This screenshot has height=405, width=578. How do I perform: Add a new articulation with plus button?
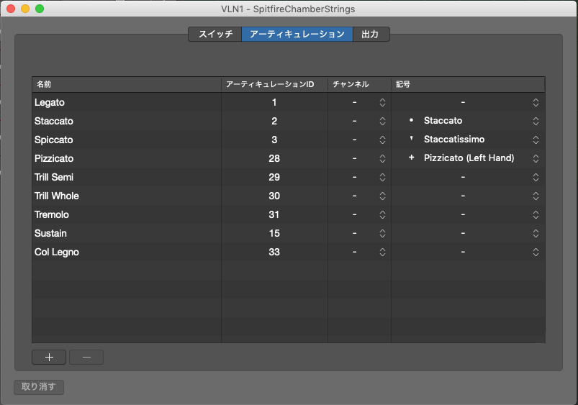[x=49, y=357]
